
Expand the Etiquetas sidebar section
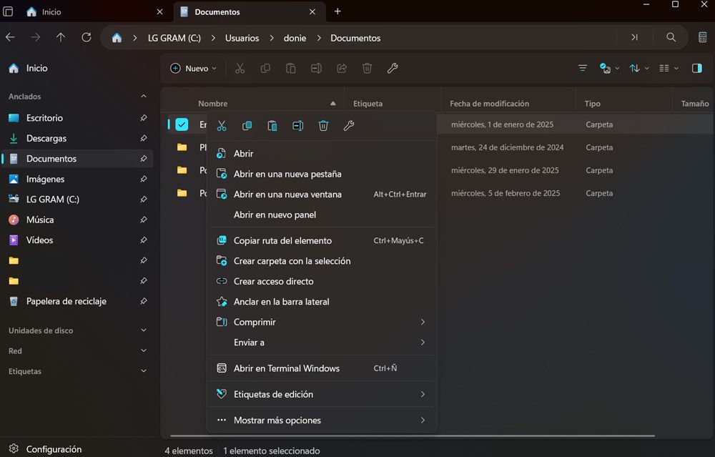[143, 371]
